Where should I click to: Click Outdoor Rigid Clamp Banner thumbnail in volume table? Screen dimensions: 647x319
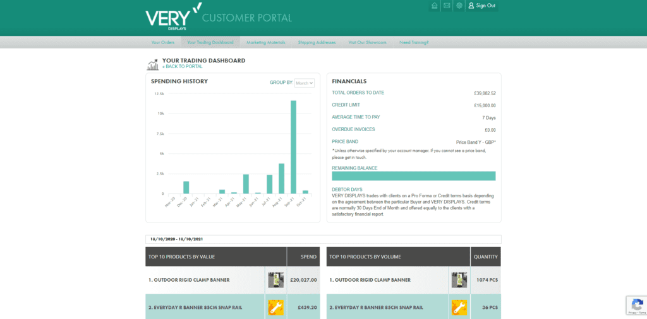[x=459, y=280]
